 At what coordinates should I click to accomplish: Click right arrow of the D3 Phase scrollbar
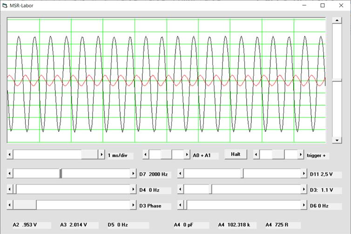pos(133,205)
